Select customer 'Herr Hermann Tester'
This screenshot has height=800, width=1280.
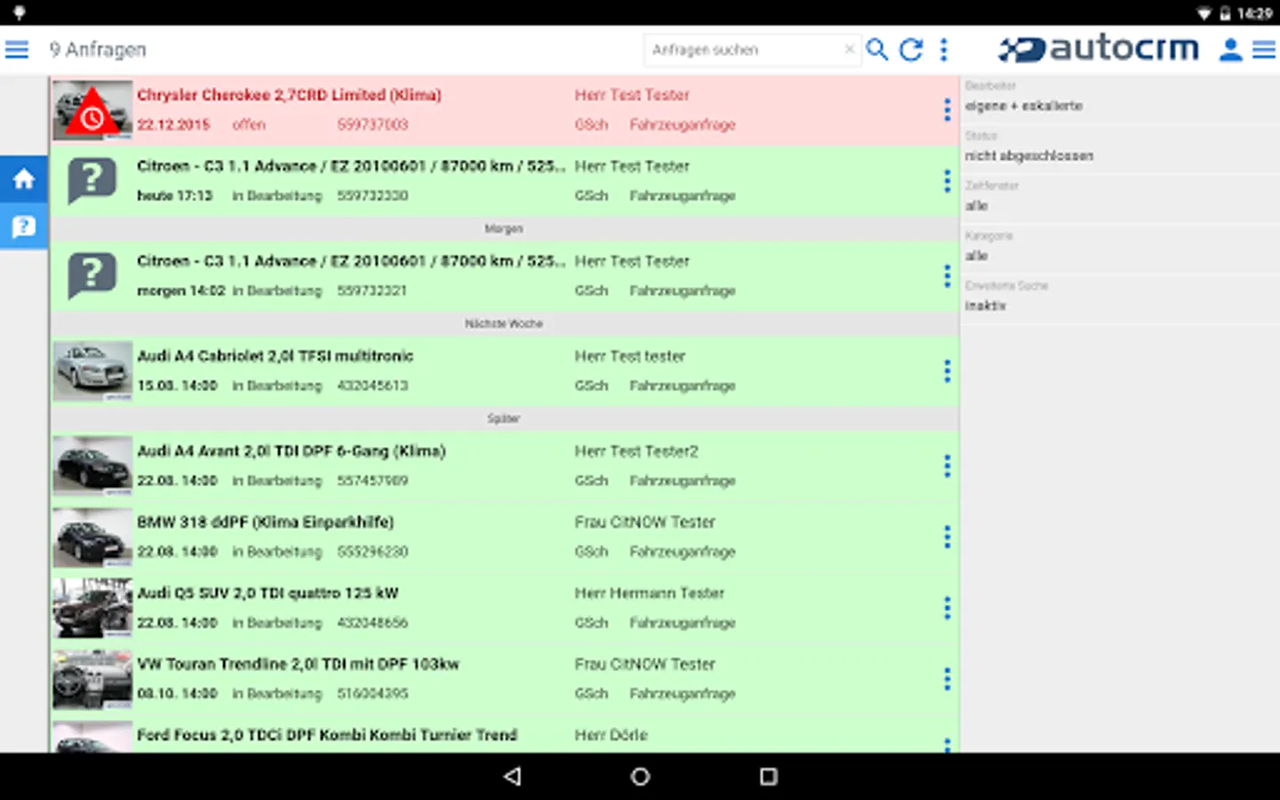[x=649, y=594]
